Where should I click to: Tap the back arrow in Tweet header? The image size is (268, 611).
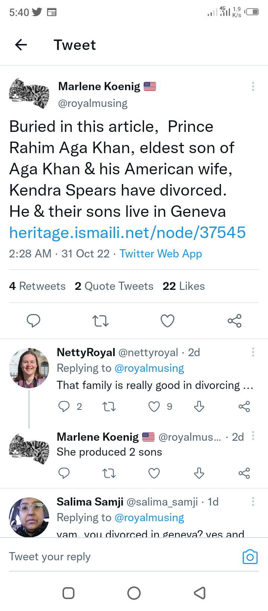tap(21, 45)
